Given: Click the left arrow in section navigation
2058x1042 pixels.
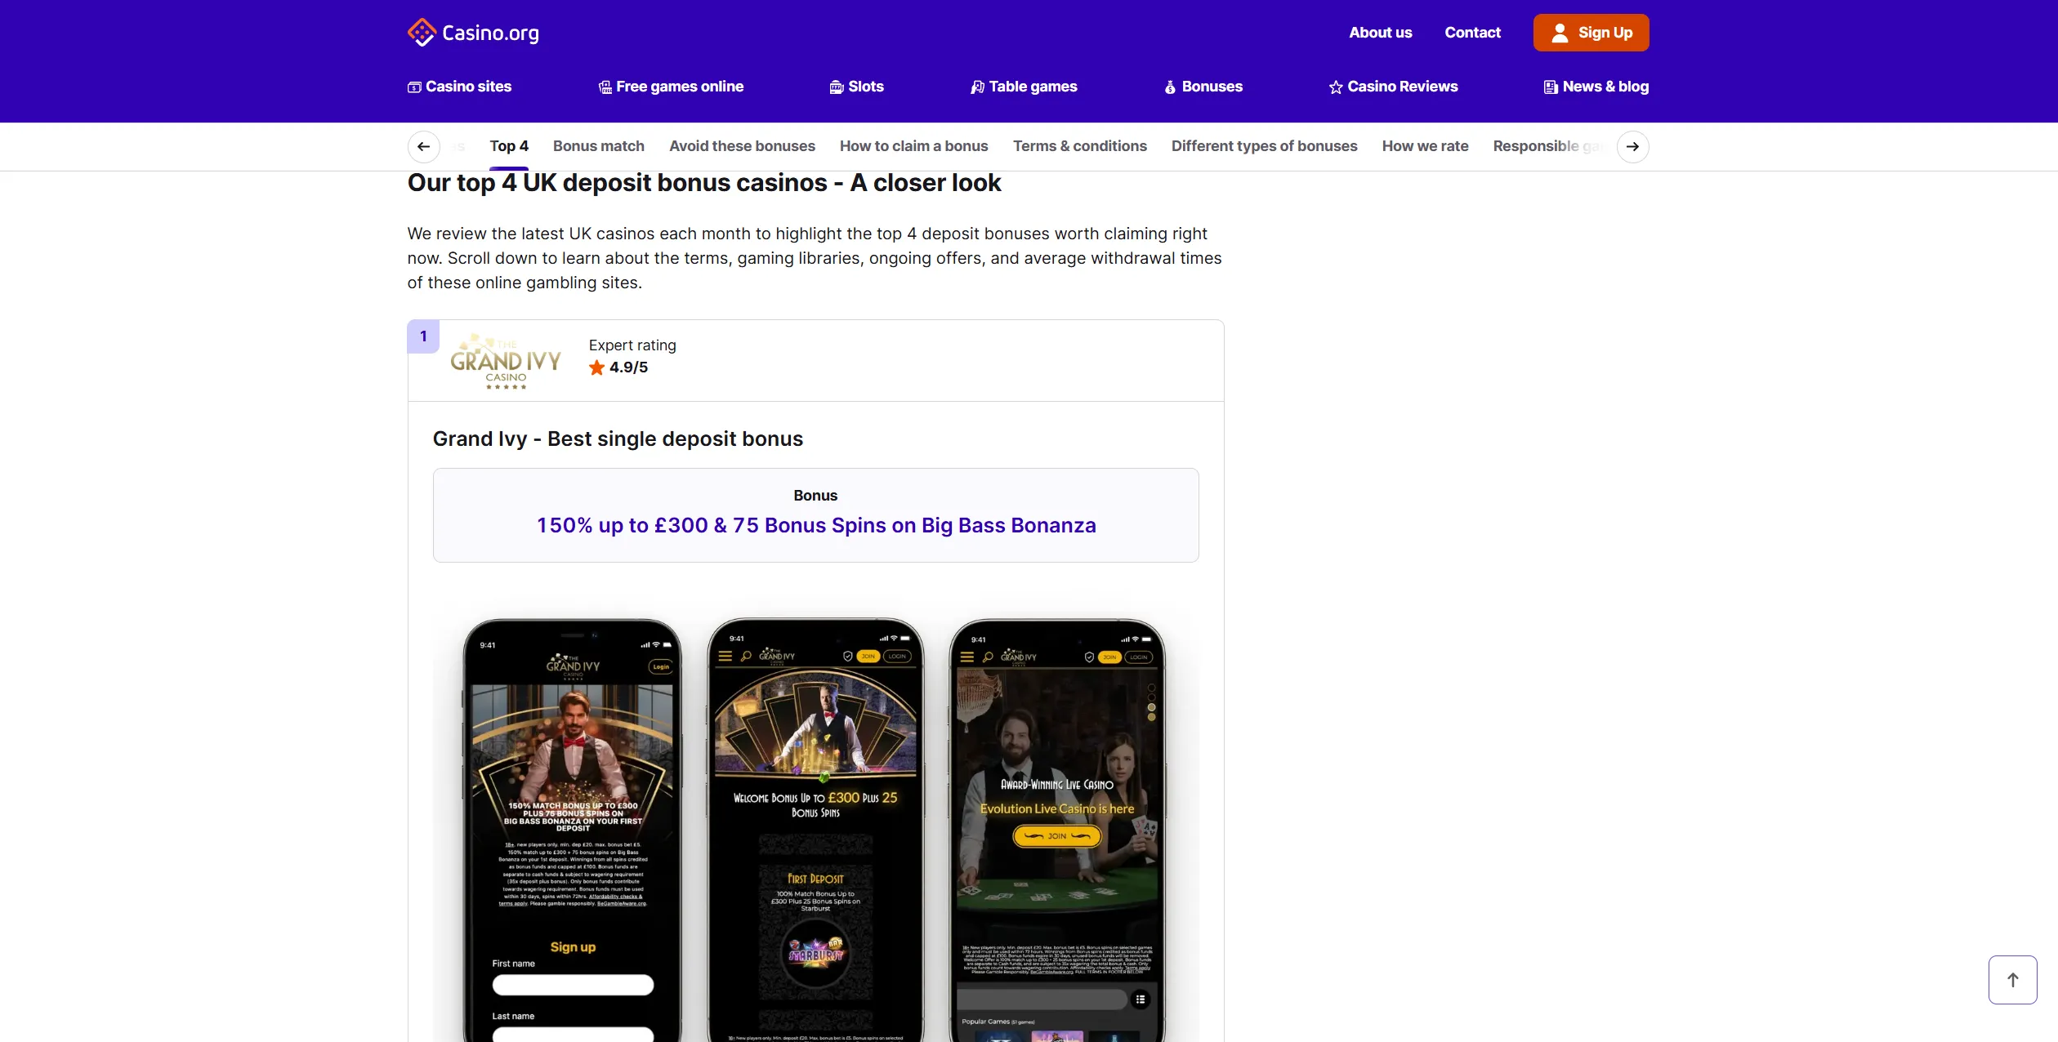Looking at the screenshot, I should [423, 146].
